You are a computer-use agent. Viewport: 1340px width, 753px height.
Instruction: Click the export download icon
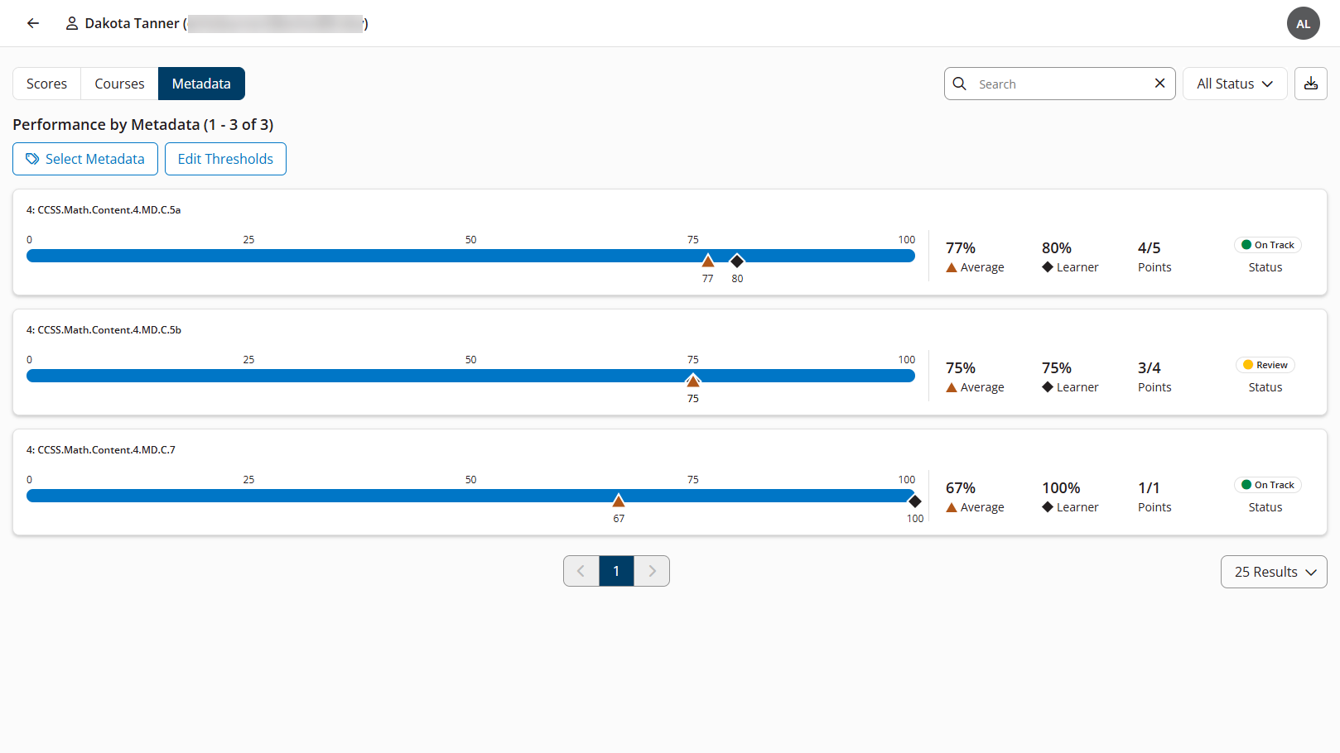tap(1311, 84)
